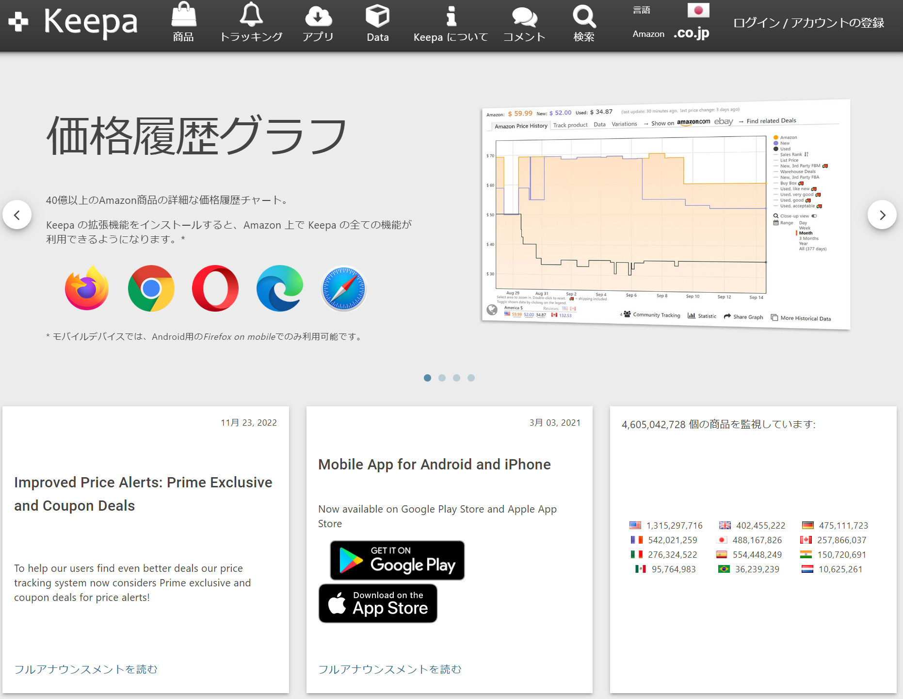Click the Safari compass icon
The height and width of the screenshot is (699, 903).
[343, 288]
